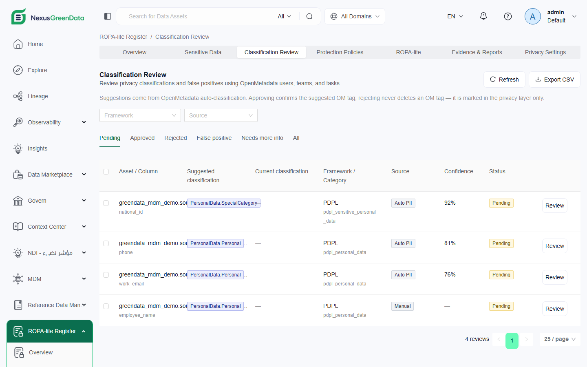587x367 pixels.
Task: Click the admin avatar icon
Action: coord(533,16)
